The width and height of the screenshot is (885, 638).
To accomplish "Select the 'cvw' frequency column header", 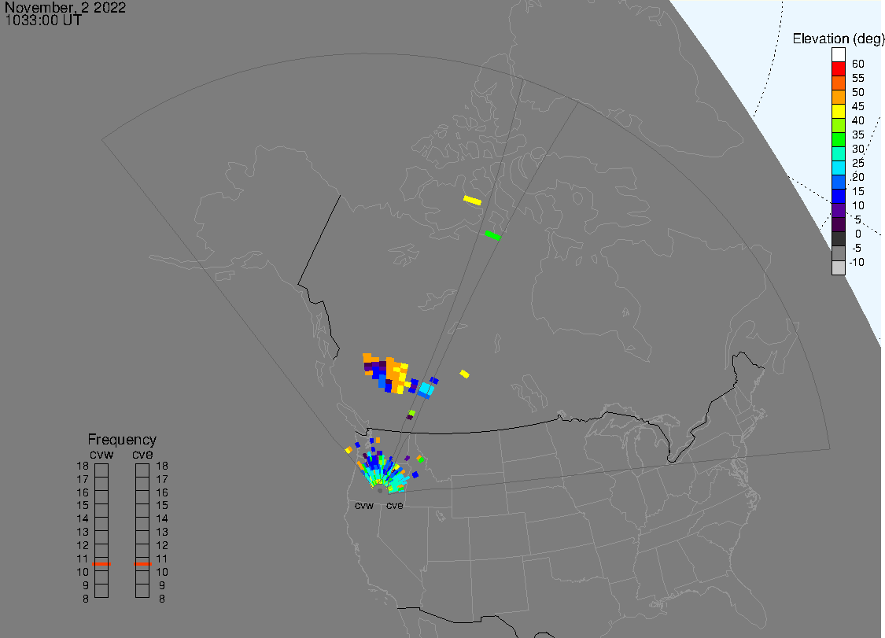I will [x=101, y=455].
